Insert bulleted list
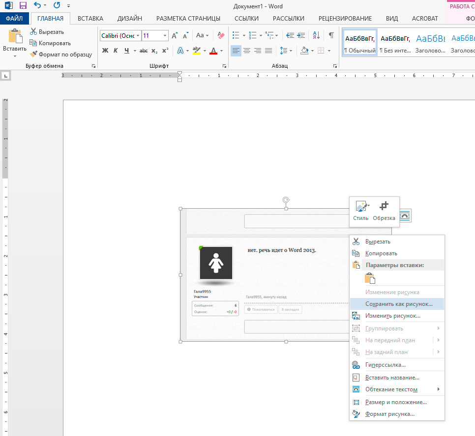The width and height of the screenshot is (475, 436). (236, 35)
